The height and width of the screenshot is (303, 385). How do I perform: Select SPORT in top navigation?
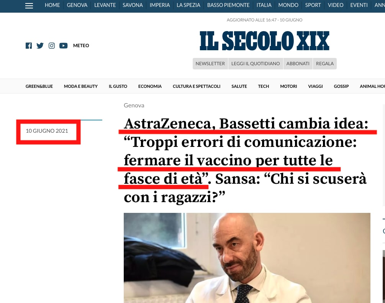(313, 5)
